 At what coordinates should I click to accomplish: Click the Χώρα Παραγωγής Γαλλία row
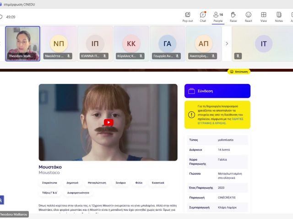pyautogui.click(x=217, y=162)
